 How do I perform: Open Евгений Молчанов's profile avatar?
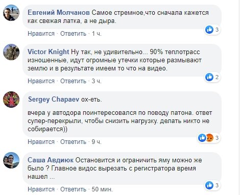[x=11, y=13]
